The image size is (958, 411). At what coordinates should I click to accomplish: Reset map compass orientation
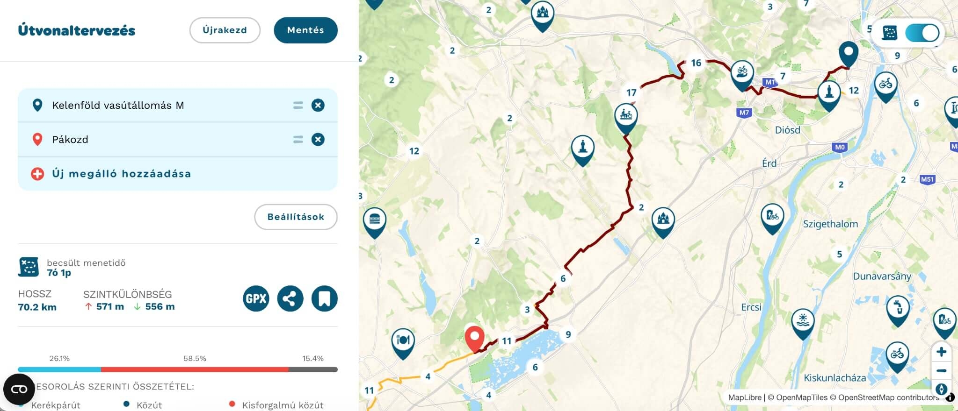(x=941, y=389)
